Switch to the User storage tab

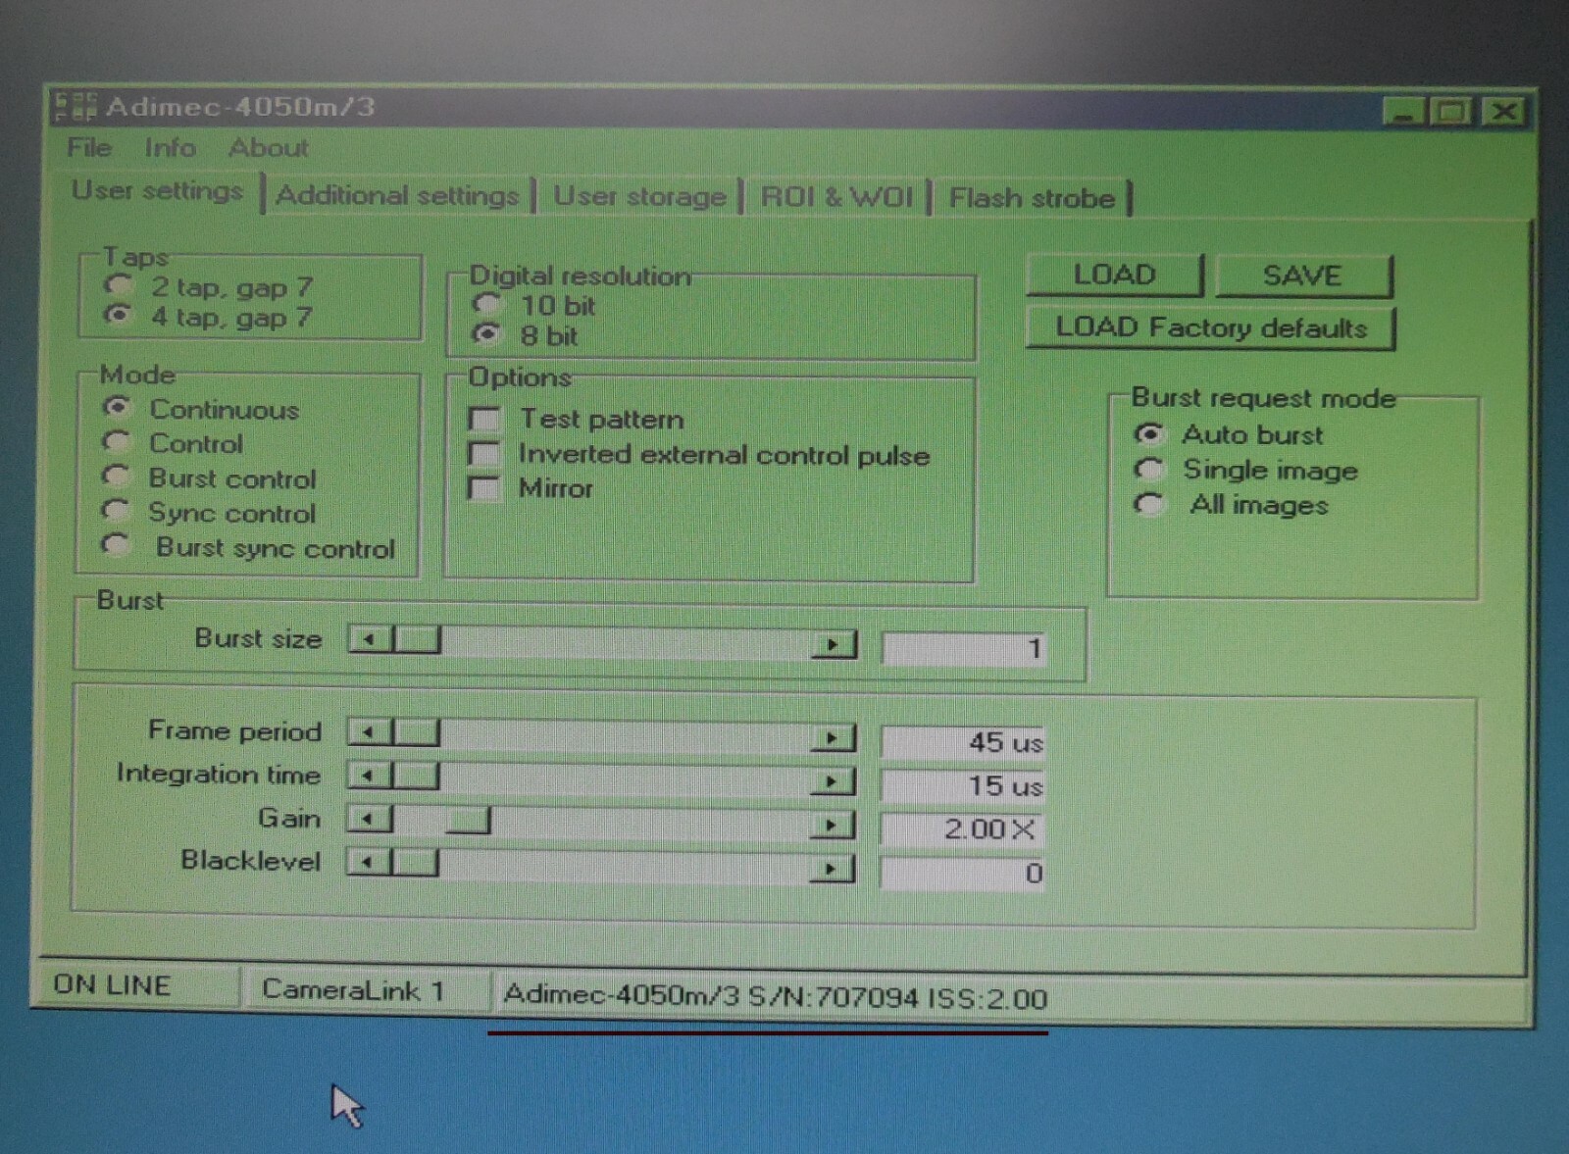pos(639,196)
